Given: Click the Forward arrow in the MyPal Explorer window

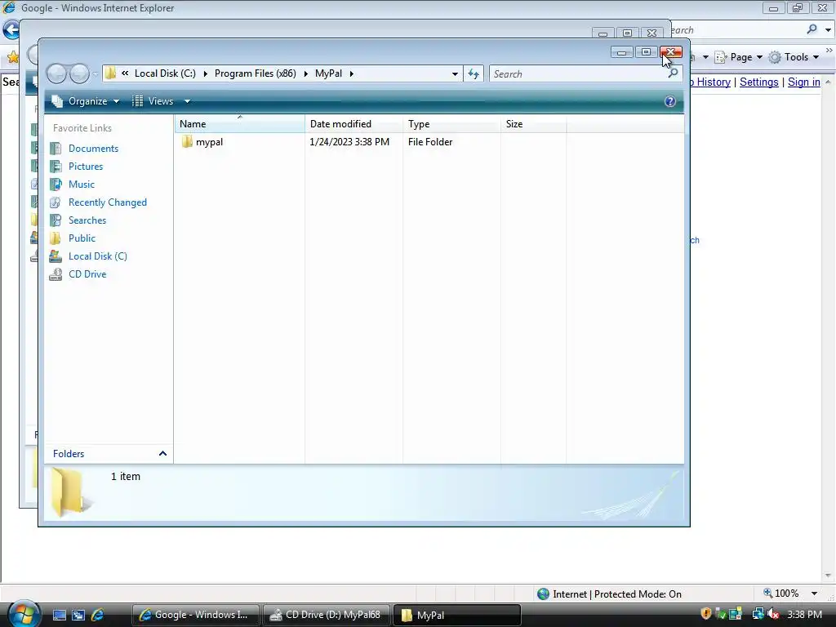Looking at the screenshot, I should tap(79, 73).
